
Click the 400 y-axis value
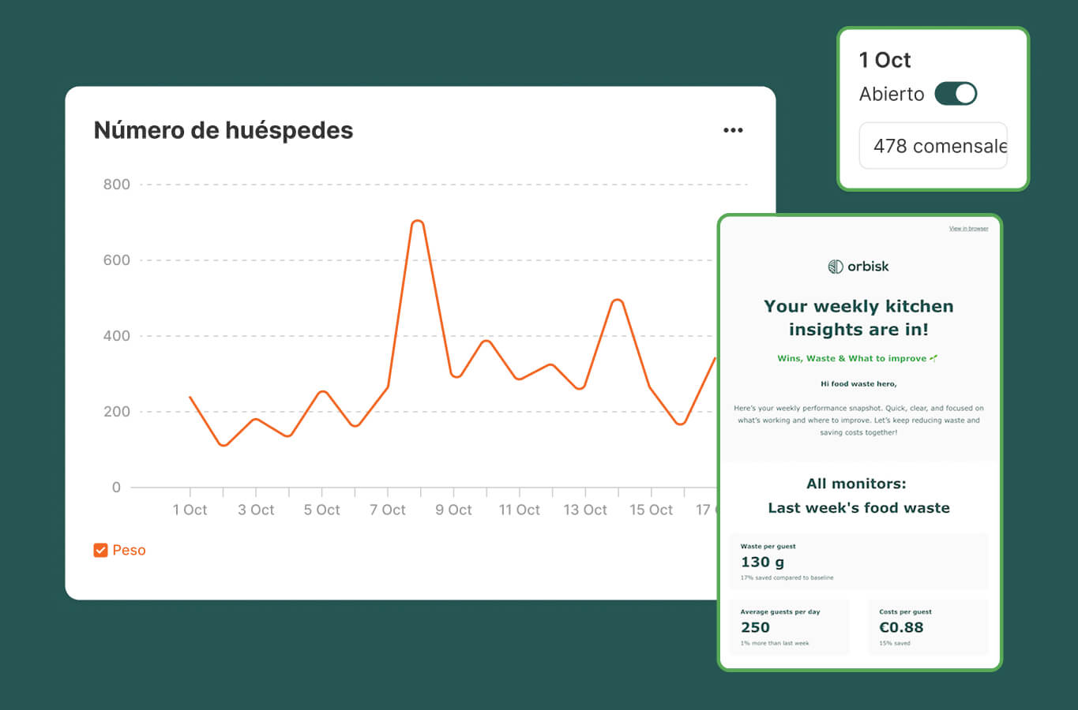pos(117,336)
